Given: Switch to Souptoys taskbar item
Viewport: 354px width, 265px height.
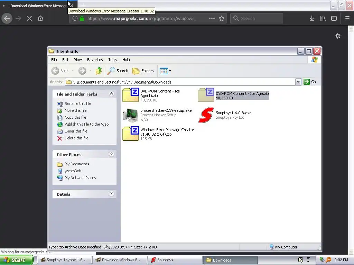Looking at the screenshot, I should pyautogui.click(x=175, y=260).
